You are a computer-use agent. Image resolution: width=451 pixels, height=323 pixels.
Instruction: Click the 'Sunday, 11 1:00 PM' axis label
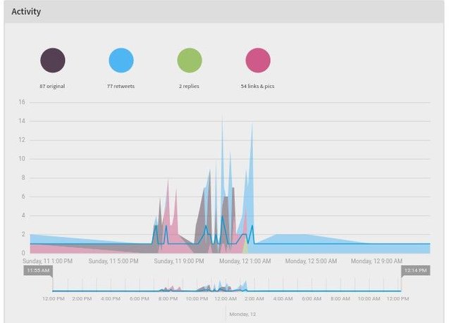point(47,261)
